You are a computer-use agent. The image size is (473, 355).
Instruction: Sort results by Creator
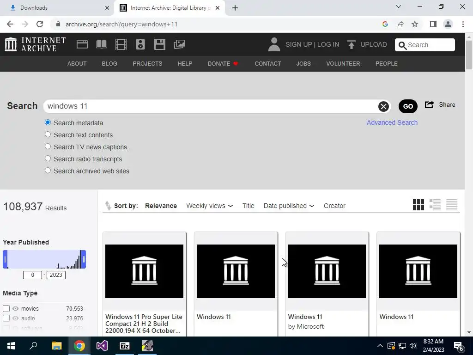(334, 206)
